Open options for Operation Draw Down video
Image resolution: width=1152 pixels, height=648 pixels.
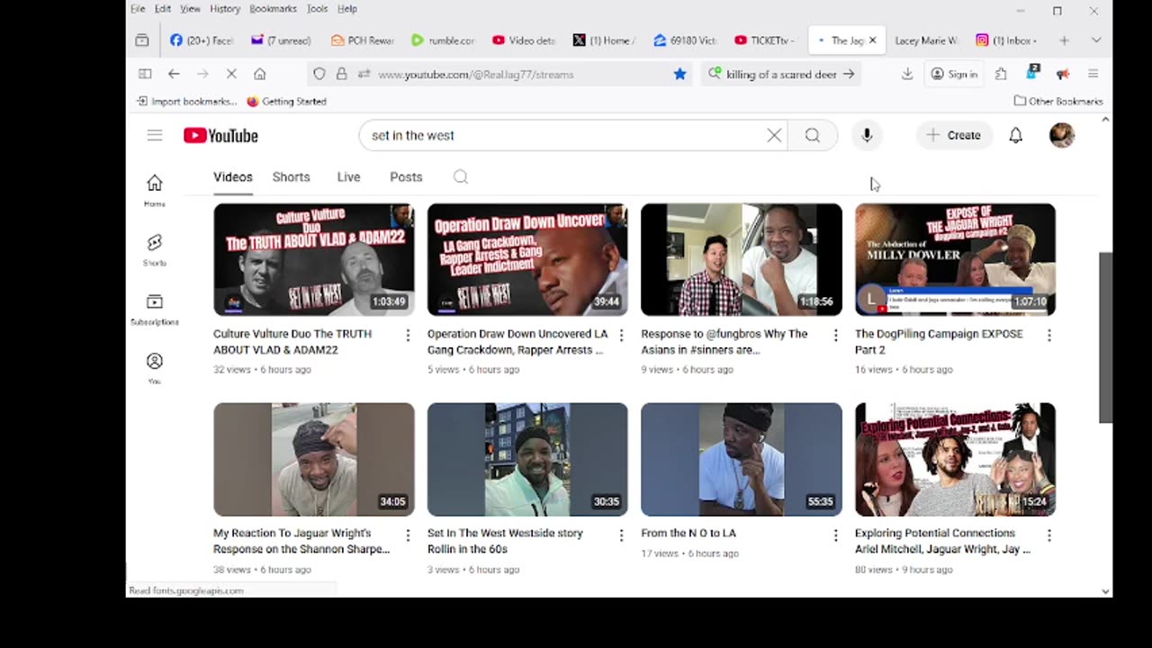click(x=621, y=335)
